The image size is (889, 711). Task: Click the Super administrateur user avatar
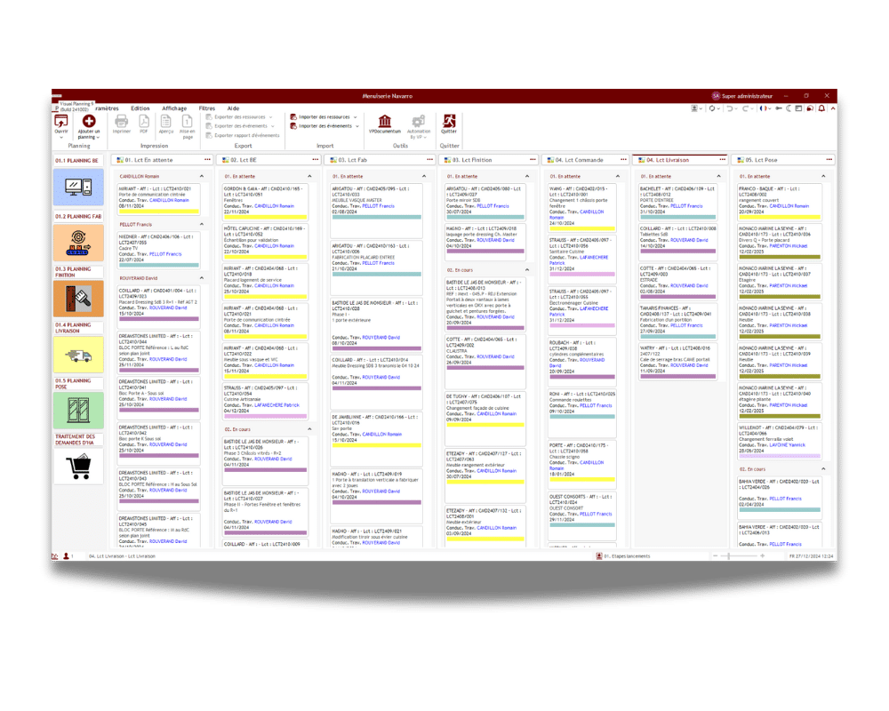(716, 96)
